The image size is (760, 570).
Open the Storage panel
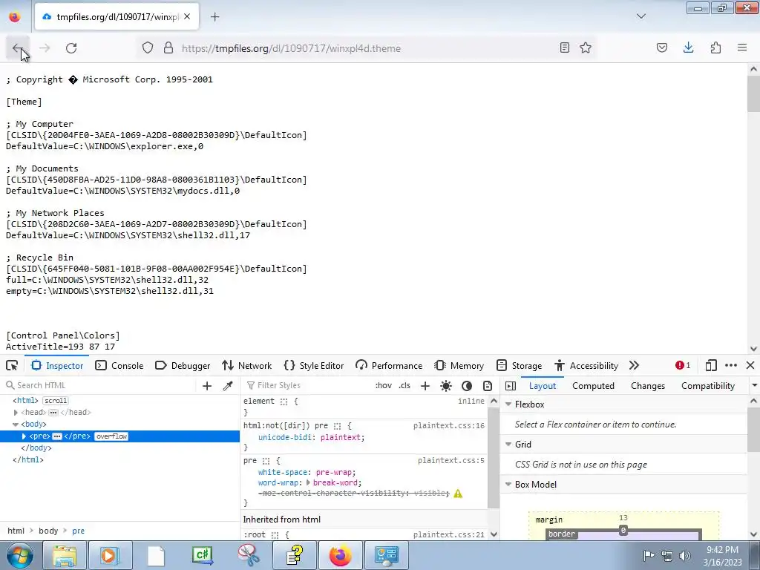coord(519,366)
